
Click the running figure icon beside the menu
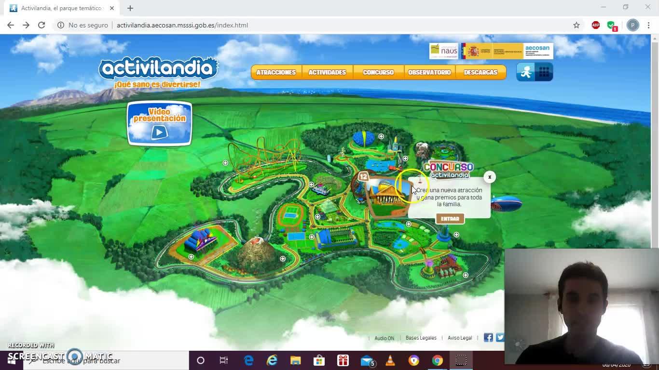coord(526,72)
